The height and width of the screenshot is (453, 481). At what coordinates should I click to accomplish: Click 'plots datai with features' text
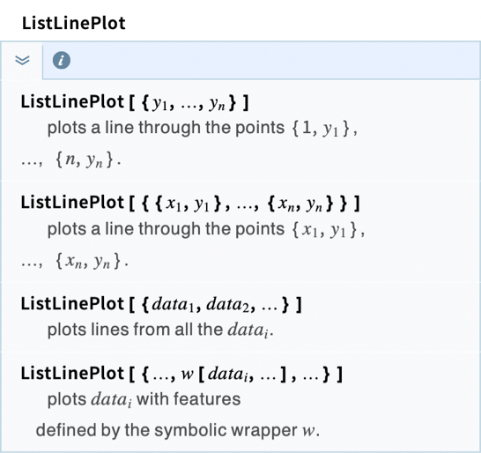144,399
